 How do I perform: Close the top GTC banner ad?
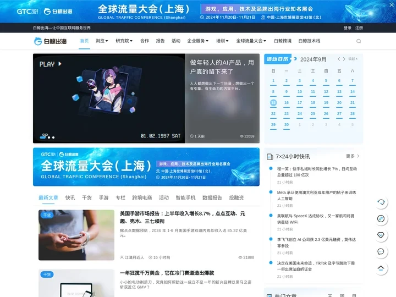(x=392, y=5)
